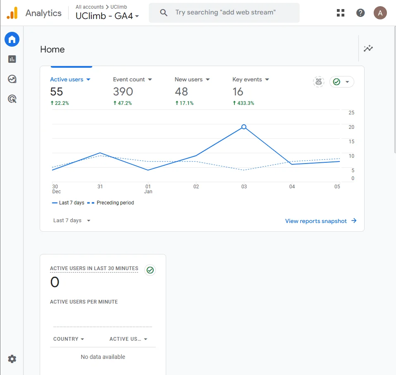Click the search bar
Viewport: 396px width, 375px height.
point(224,12)
